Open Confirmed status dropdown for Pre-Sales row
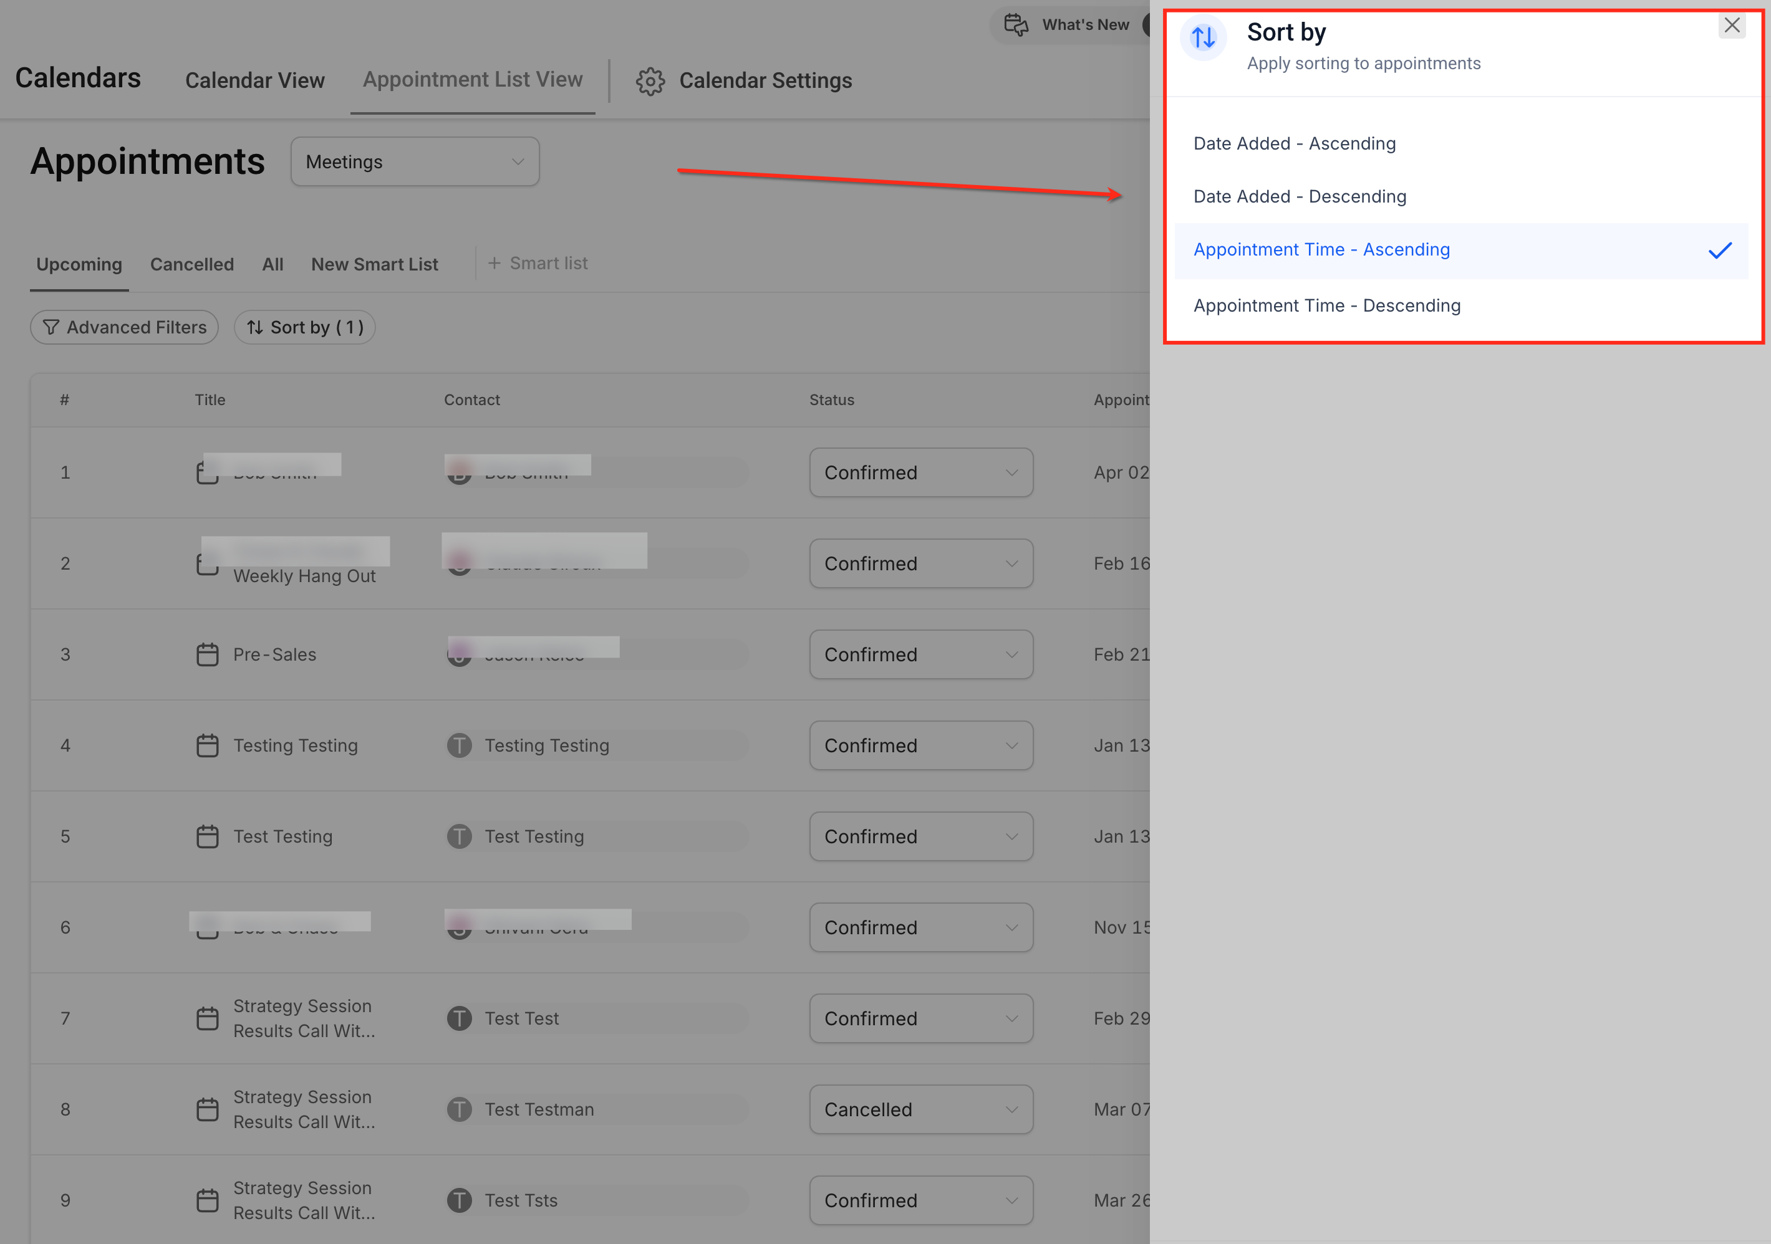Screen dimensions: 1771x1244 click(x=920, y=654)
